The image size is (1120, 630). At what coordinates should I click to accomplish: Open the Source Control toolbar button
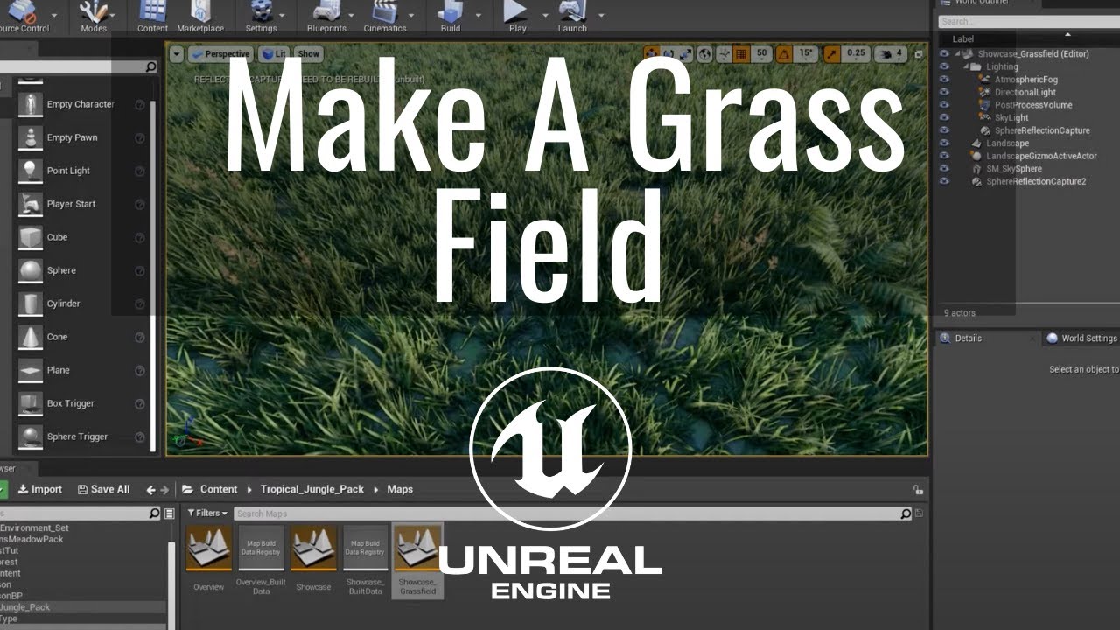(23, 17)
